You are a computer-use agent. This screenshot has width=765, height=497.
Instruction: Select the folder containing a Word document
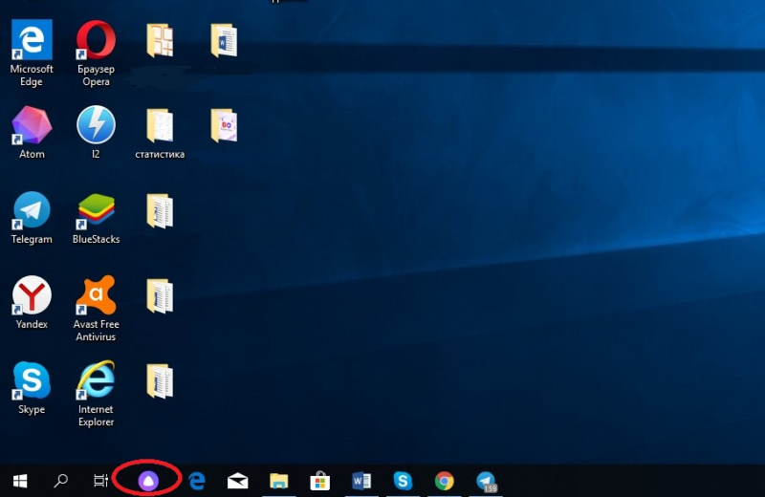224,40
